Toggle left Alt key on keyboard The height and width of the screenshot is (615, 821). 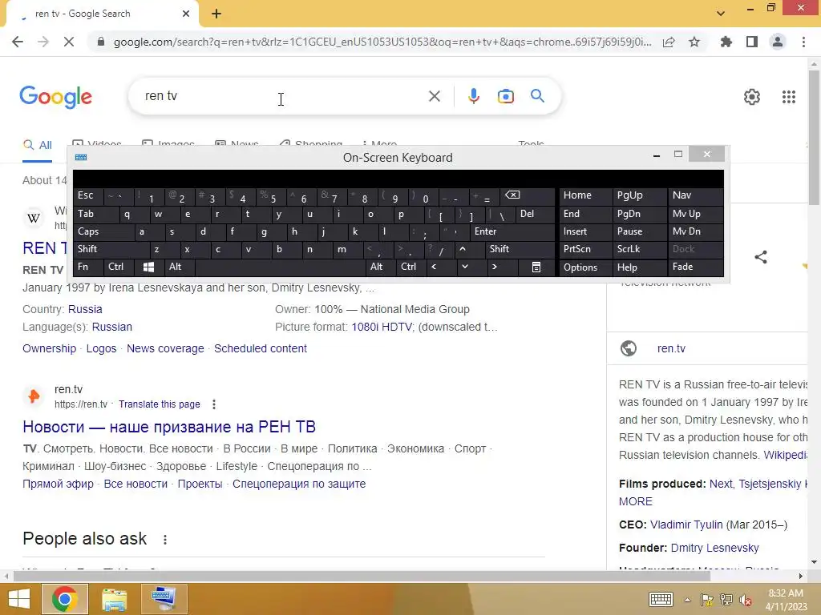[x=180, y=267]
